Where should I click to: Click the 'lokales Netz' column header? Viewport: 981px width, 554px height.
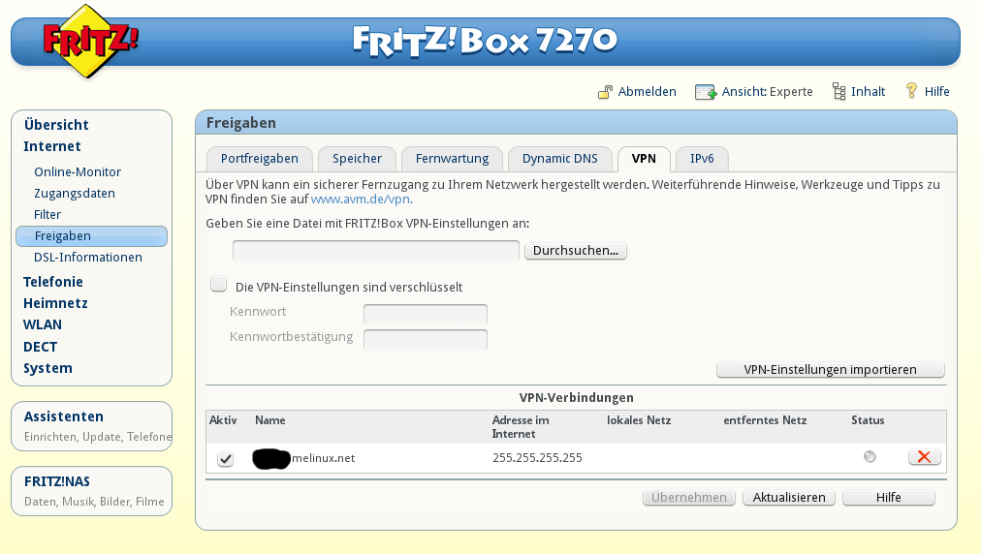click(639, 420)
